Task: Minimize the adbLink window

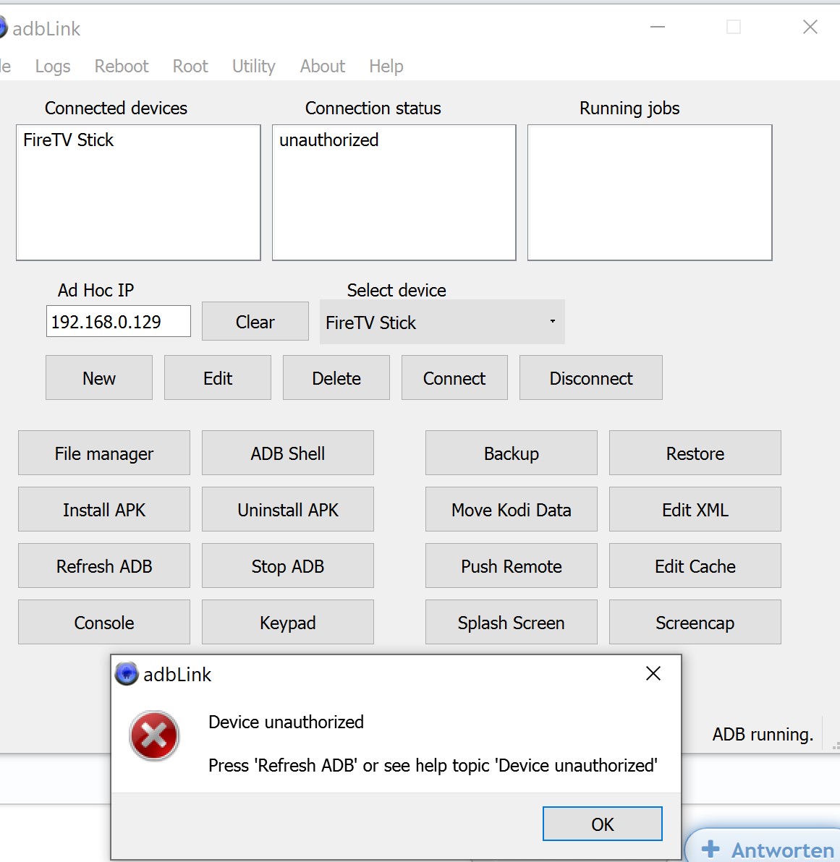Action: point(658,26)
